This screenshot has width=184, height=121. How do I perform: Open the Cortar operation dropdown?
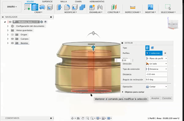point(156,87)
